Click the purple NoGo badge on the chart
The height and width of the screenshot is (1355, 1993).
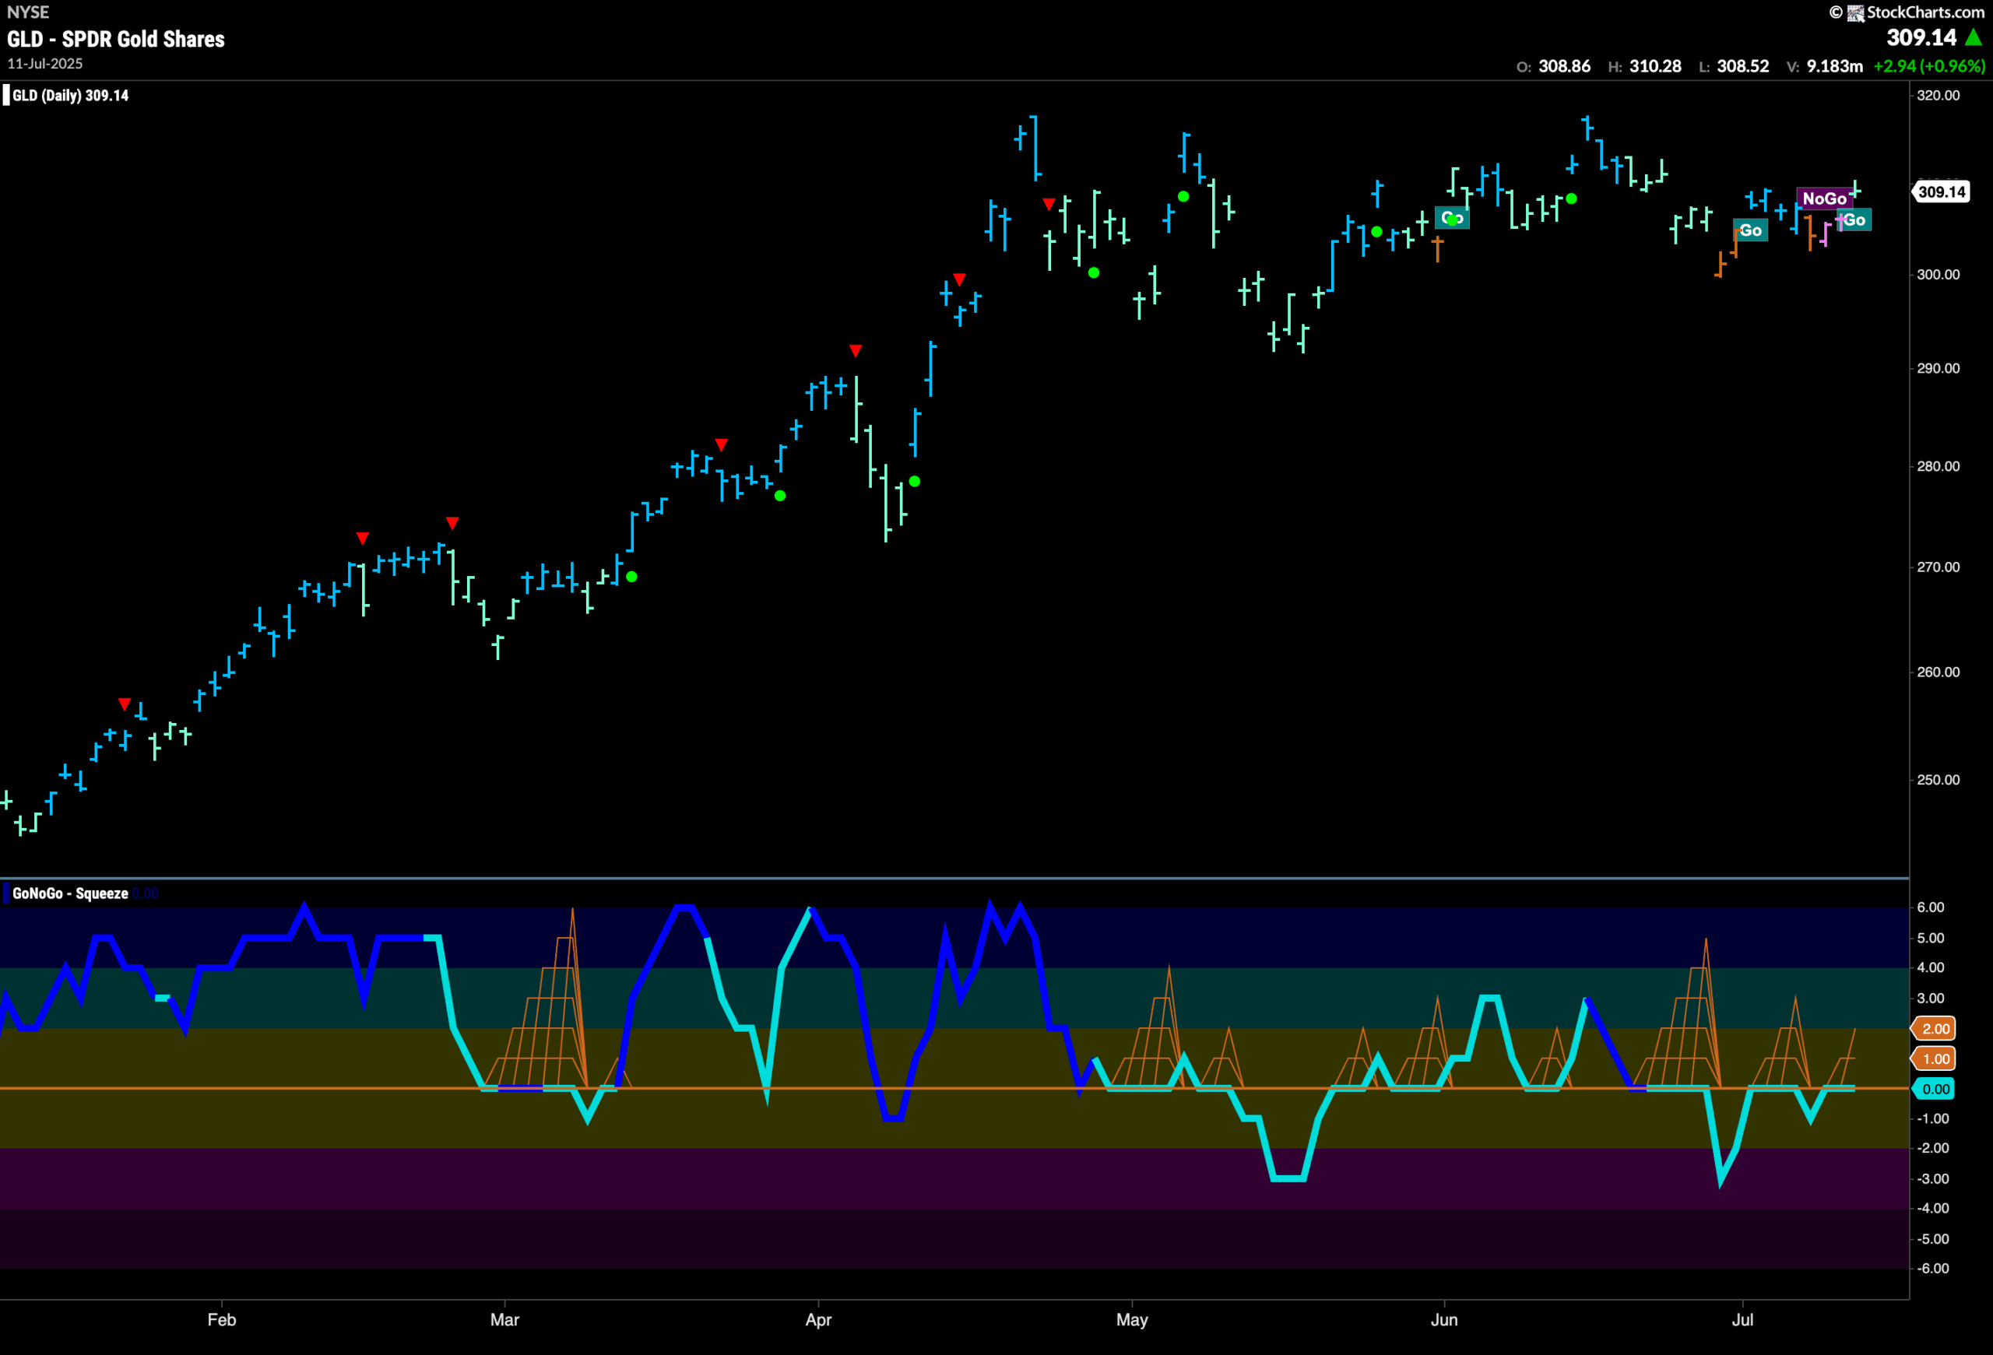click(x=1826, y=198)
